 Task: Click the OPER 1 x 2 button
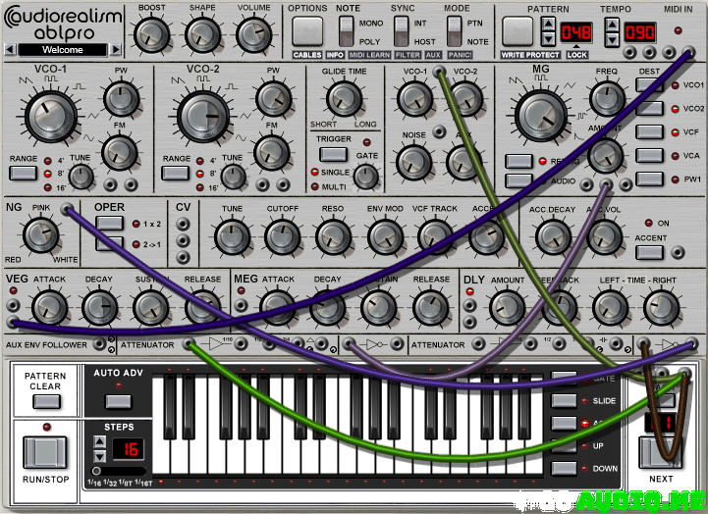pyautogui.click(x=110, y=224)
